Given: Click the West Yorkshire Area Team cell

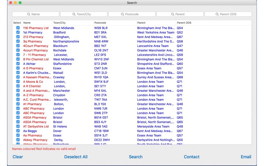Looking at the screenshot, I should pos(156,32).
